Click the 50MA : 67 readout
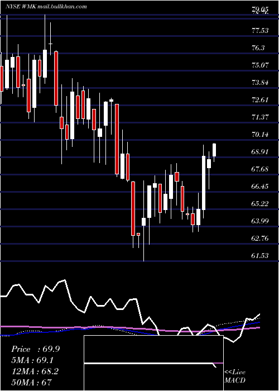The width and height of the screenshot is (279, 391). coord(31,382)
